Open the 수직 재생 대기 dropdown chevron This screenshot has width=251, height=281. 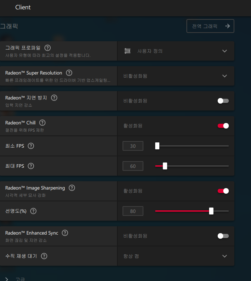coord(225,256)
